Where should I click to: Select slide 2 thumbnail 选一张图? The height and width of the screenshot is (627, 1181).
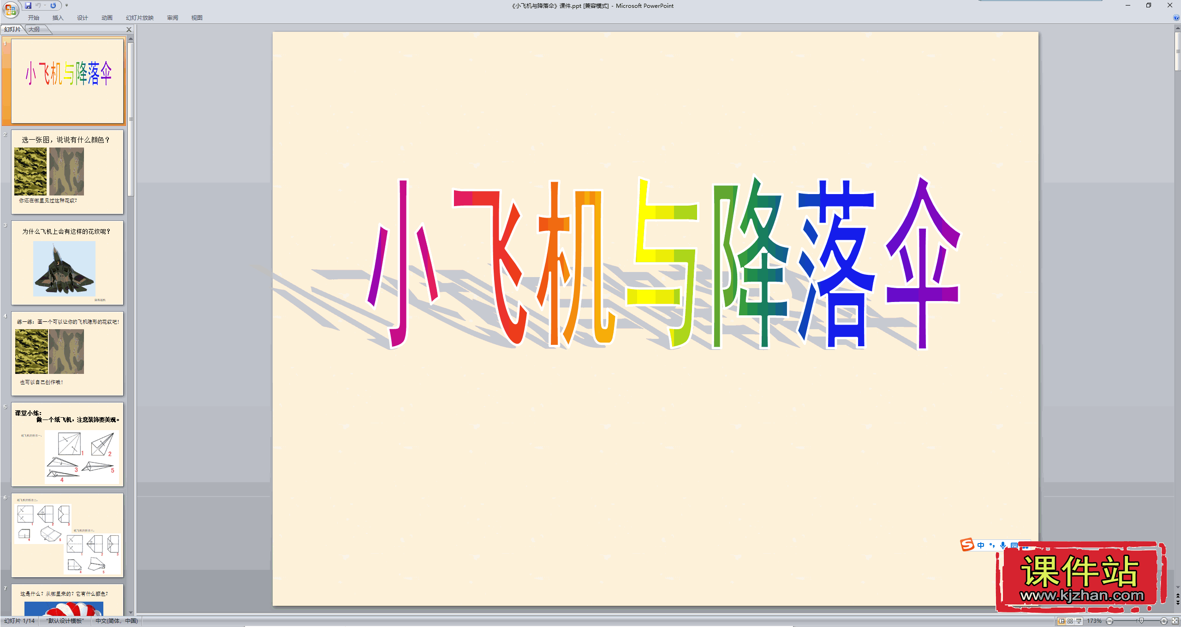(67, 172)
